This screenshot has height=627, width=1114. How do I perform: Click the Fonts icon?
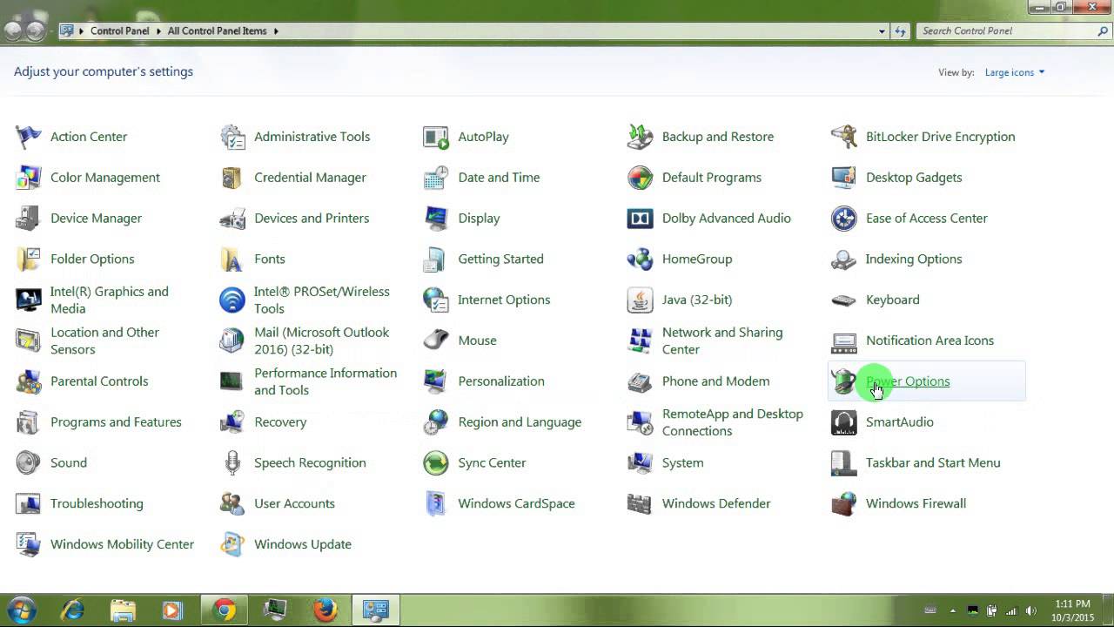coord(232,260)
